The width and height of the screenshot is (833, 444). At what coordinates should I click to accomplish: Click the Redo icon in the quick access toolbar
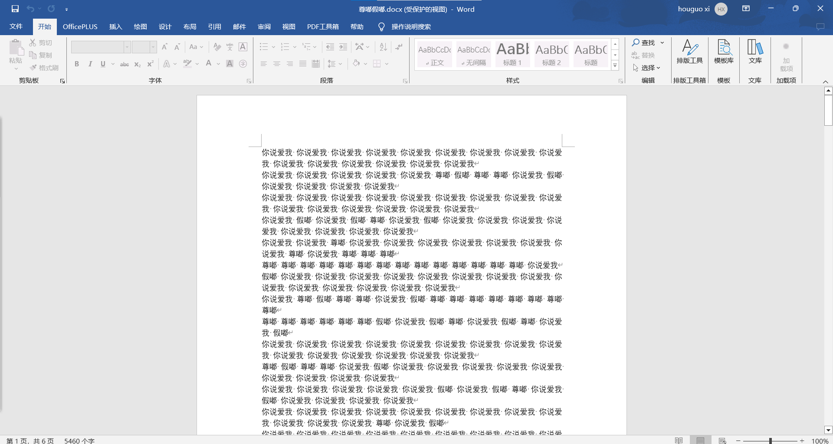click(x=51, y=9)
